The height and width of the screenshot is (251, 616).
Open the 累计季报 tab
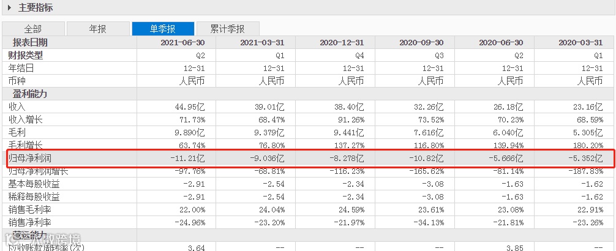click(x=228, y=29)
